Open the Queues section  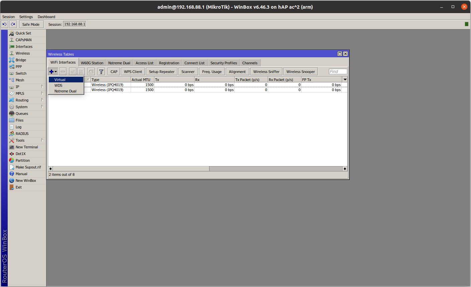click(22, 114)
